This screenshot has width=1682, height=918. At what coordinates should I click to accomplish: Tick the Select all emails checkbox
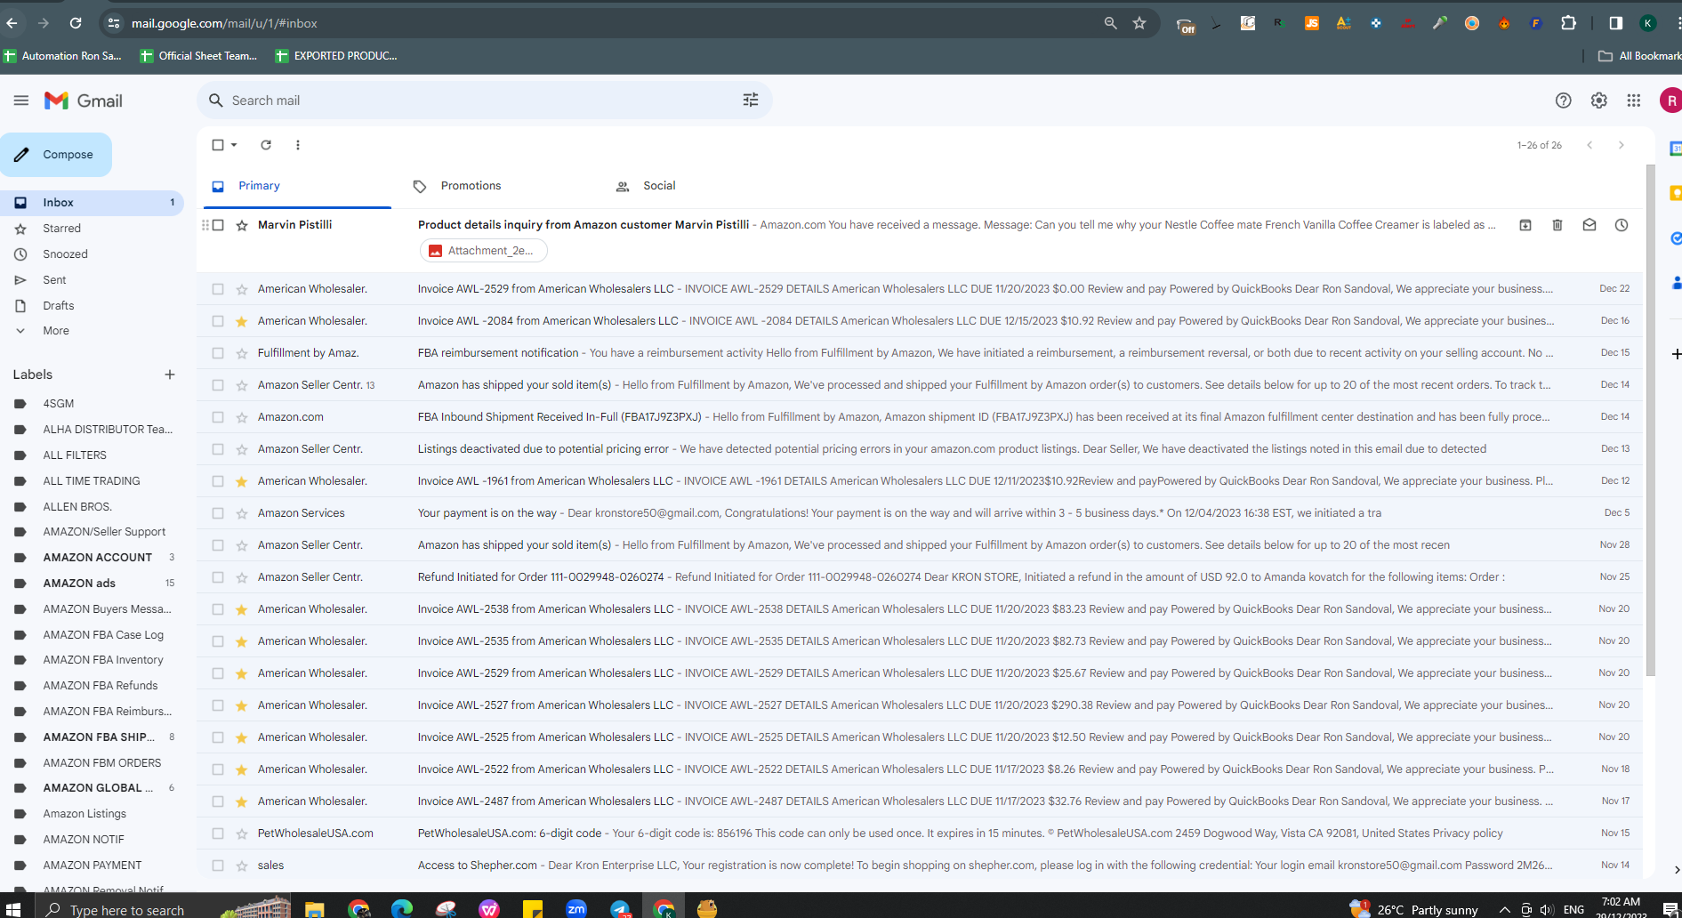[218, 145]
